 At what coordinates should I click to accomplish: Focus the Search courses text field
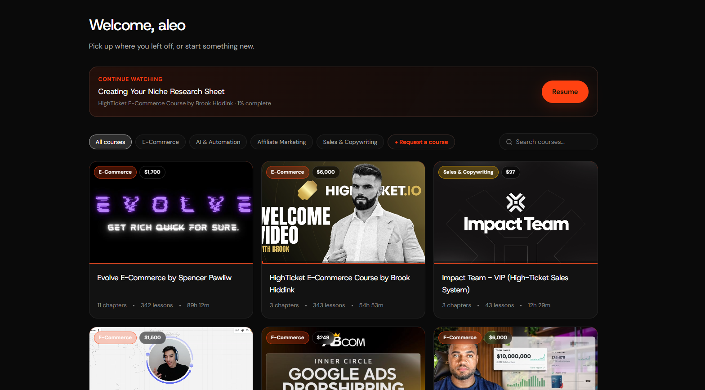point(549,142)
